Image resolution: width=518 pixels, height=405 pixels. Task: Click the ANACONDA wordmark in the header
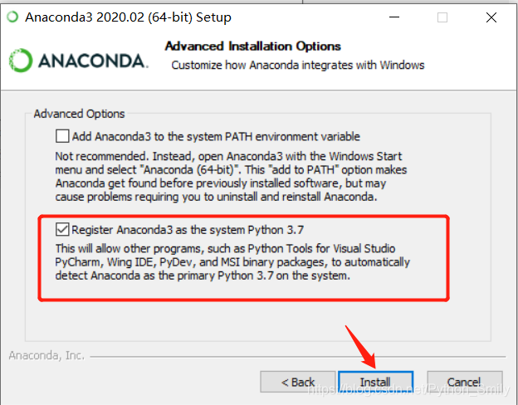[x=91, y=61]
